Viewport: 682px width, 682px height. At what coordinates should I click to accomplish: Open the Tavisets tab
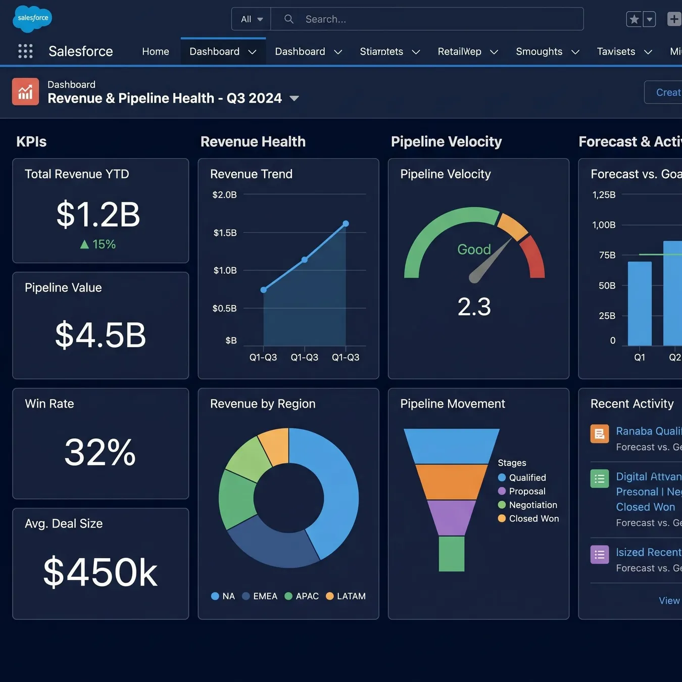click(616, 52)
